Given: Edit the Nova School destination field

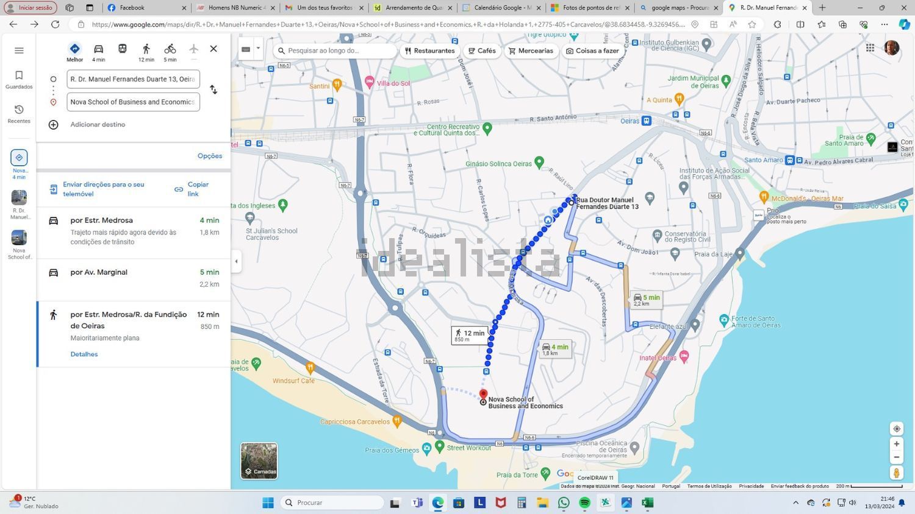Looking at the screenshot, I should 133,102.
